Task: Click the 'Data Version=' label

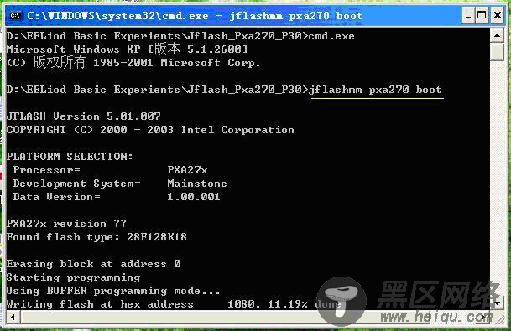Action: [x=57, y=197]
